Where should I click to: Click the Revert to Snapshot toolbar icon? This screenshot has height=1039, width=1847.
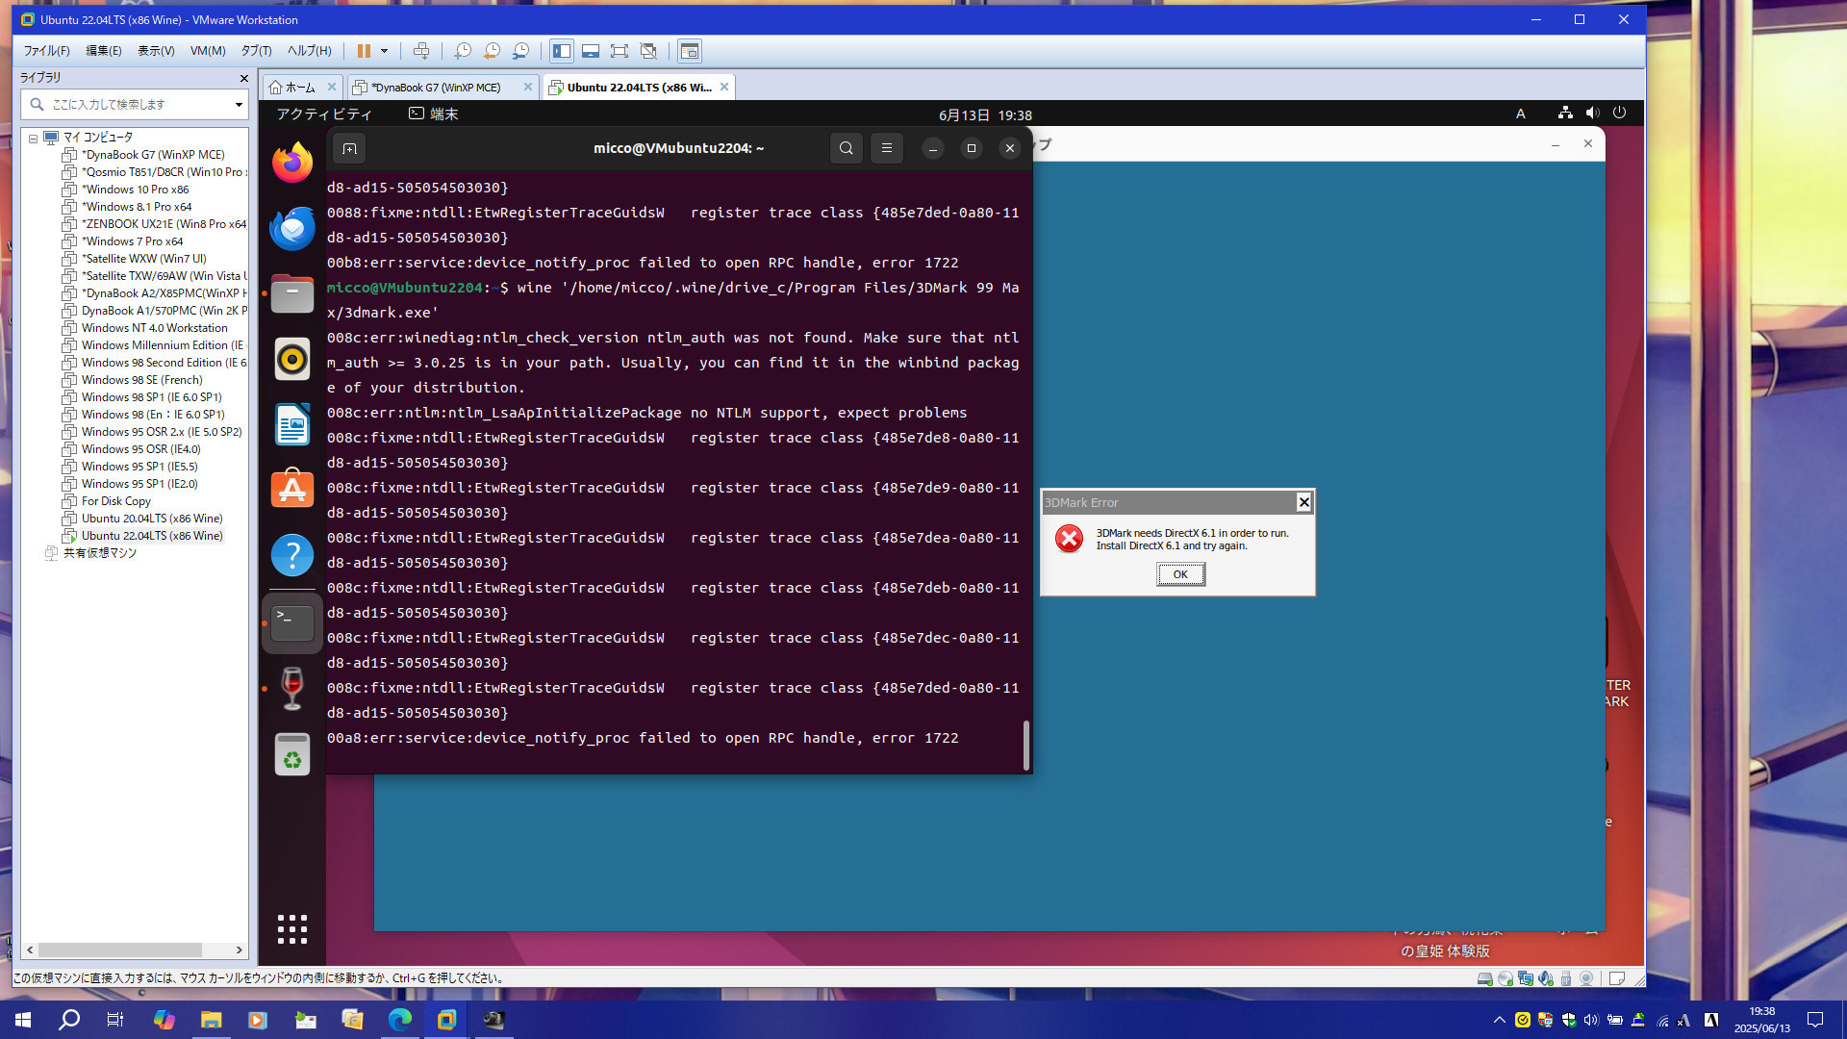pos(492,51)
